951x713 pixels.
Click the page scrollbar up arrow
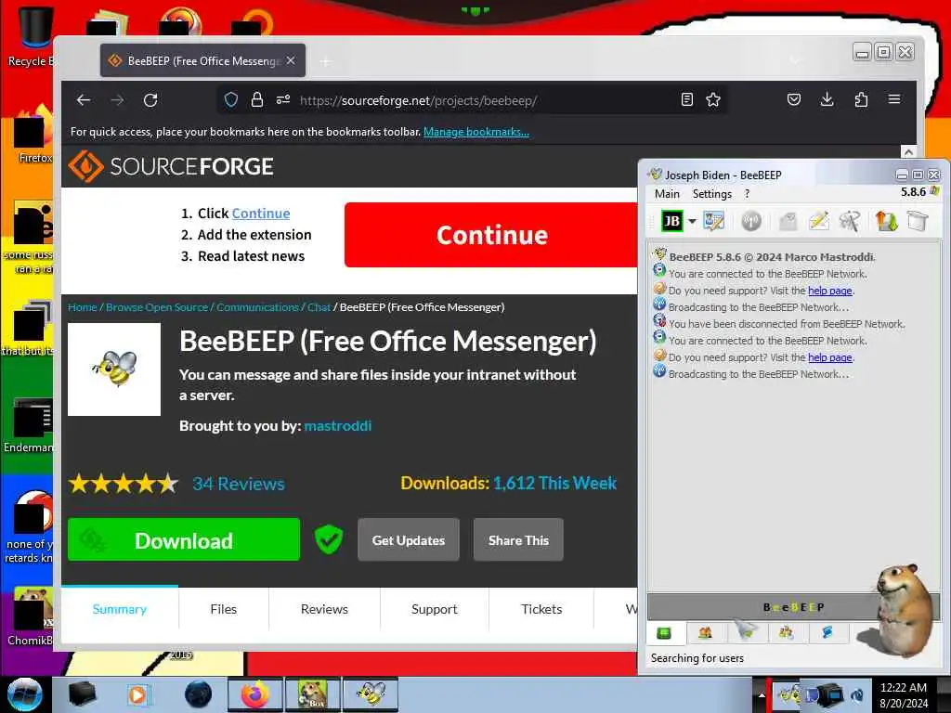[908, 151]
